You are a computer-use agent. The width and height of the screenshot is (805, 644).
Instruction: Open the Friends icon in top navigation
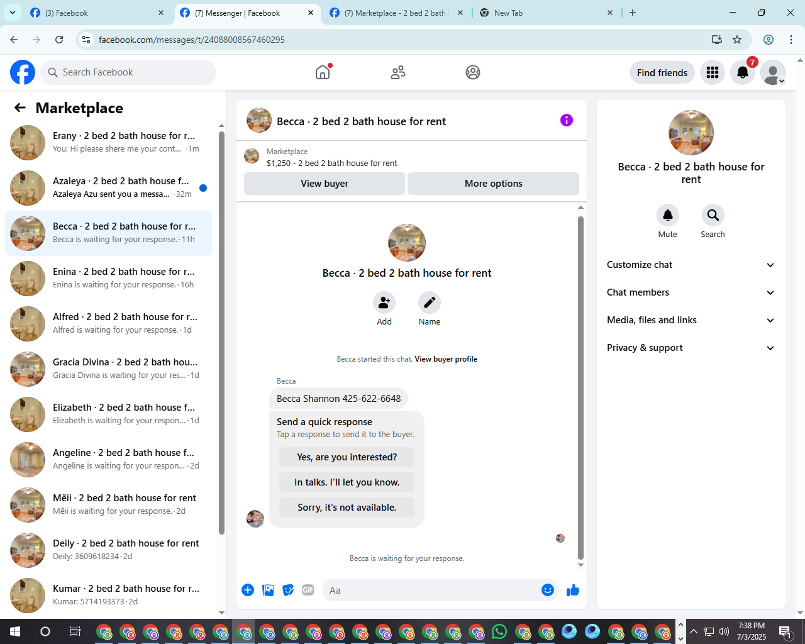(x=398, y=72)
